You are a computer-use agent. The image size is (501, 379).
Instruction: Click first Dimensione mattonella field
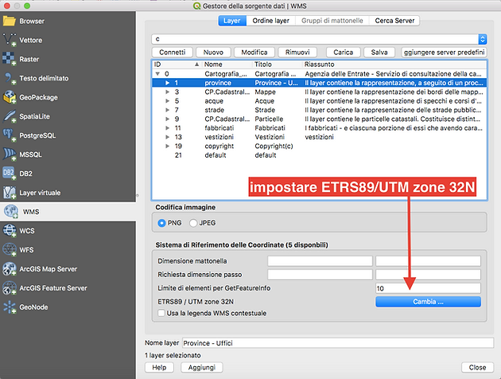point(320,261)
